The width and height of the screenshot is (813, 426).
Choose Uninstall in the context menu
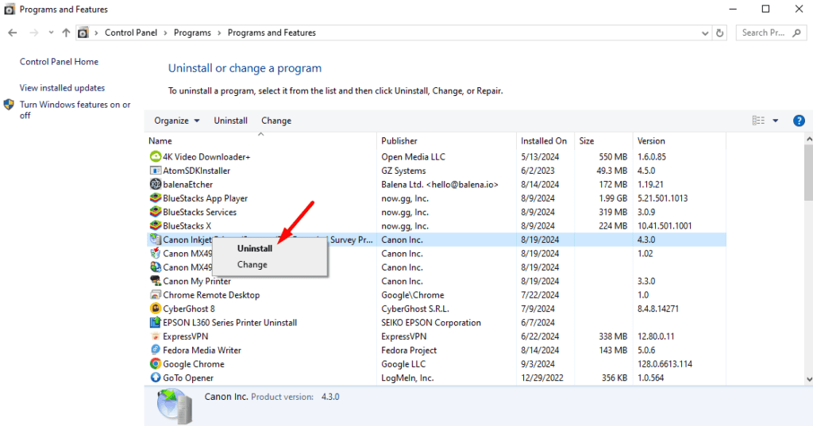[255, 248]
